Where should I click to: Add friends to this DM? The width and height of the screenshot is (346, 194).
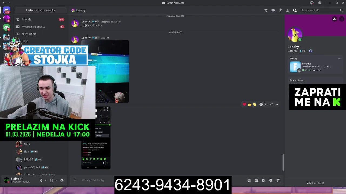click(x=288, y=10)
